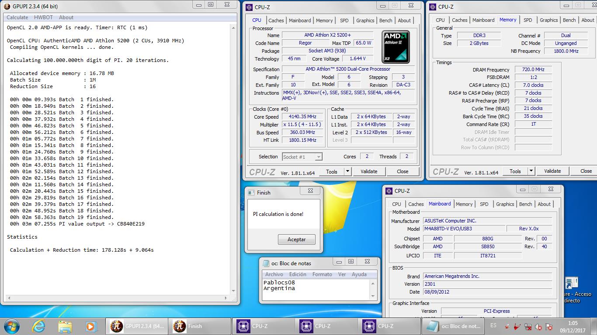The image size is (597, 335).
Task: Switch to oc: Bloc de notas taskbar button
Action: 452,326
